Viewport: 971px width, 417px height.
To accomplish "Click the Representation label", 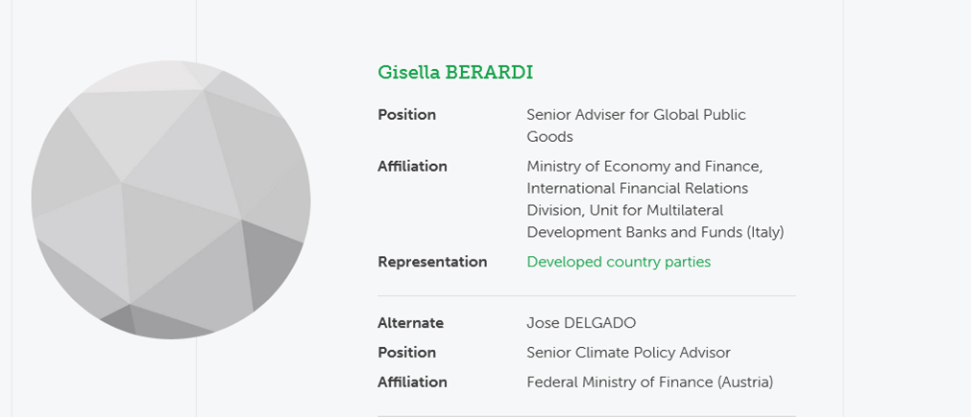I will pos(432,262).
